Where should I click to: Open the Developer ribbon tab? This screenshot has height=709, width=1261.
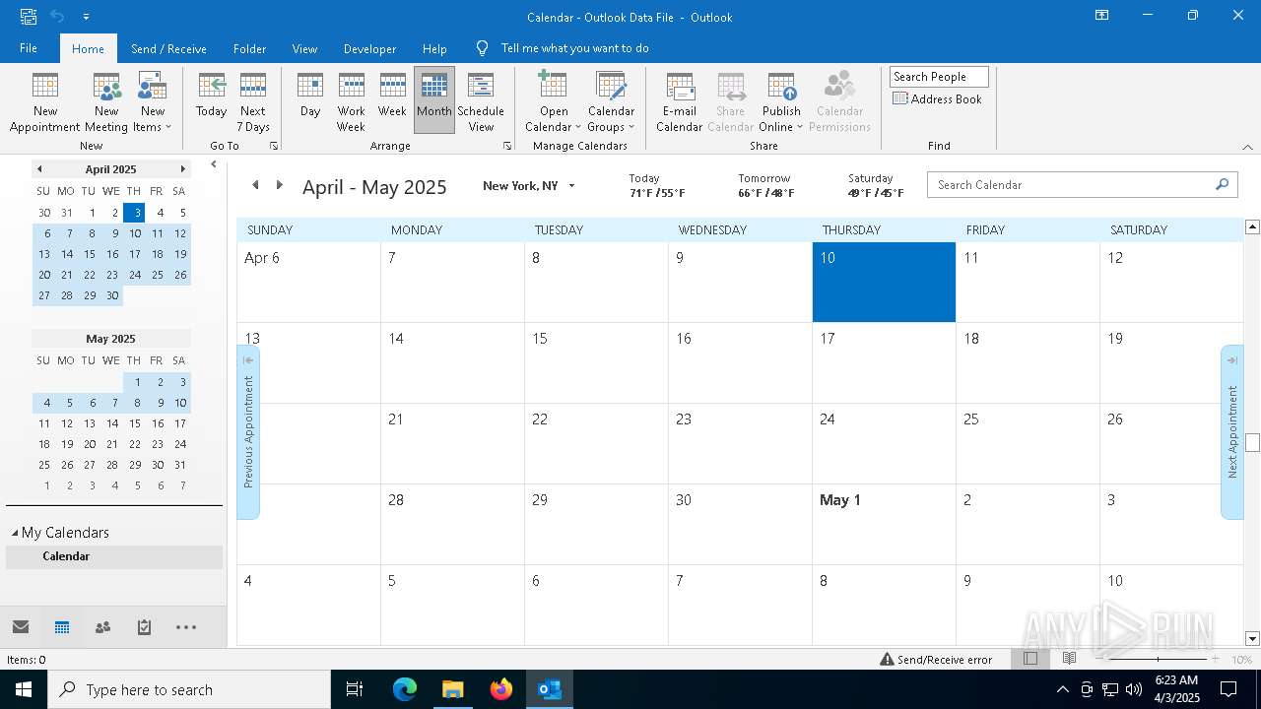[x=369, y=48]
